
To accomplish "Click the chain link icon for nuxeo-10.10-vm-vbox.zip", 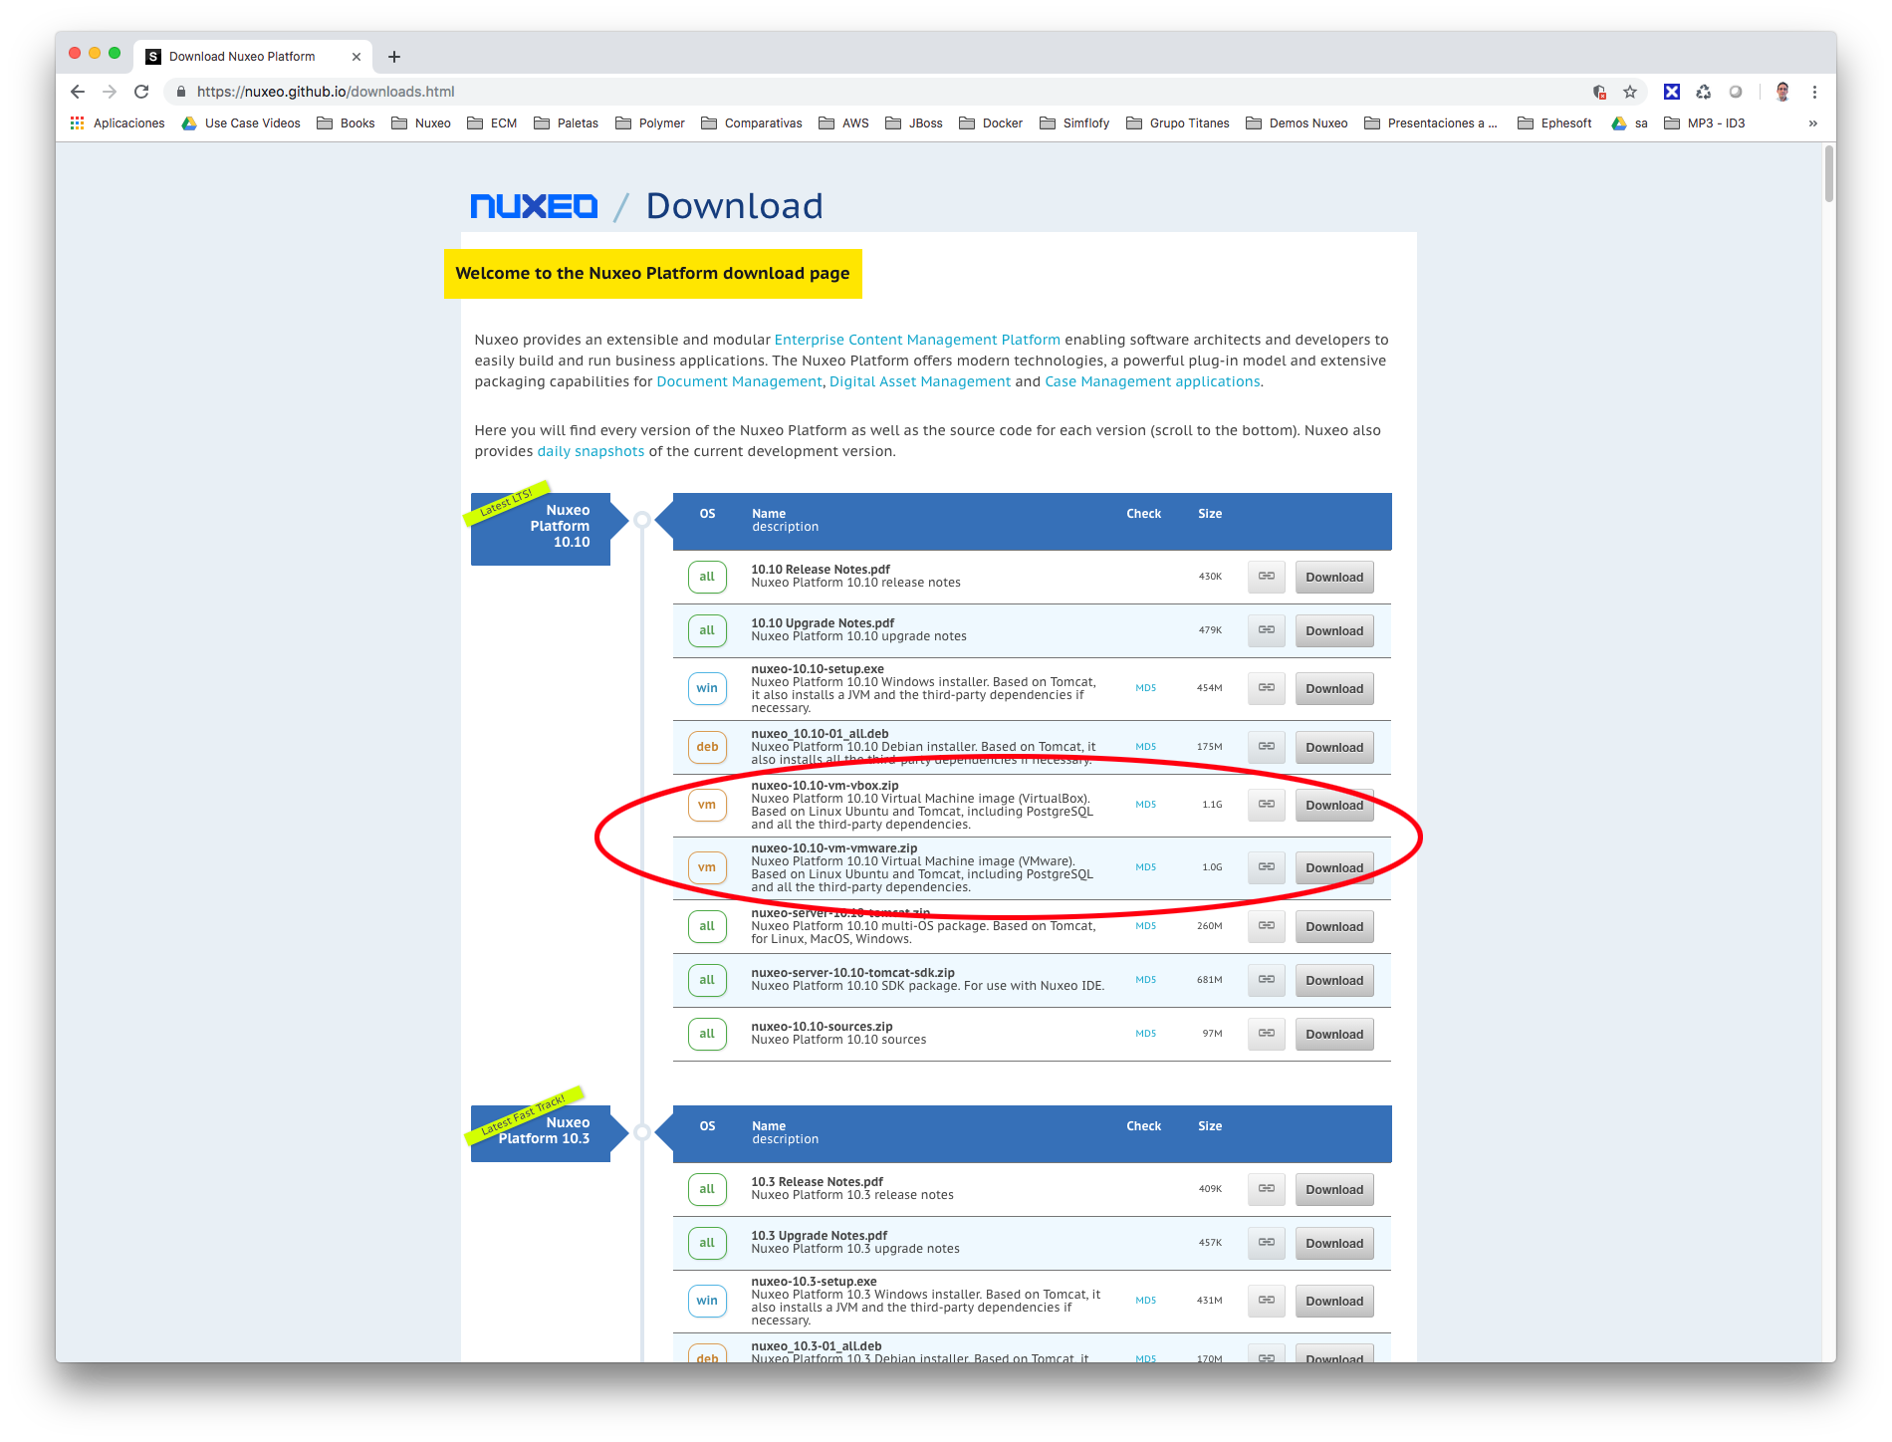I will point(1266,805).
